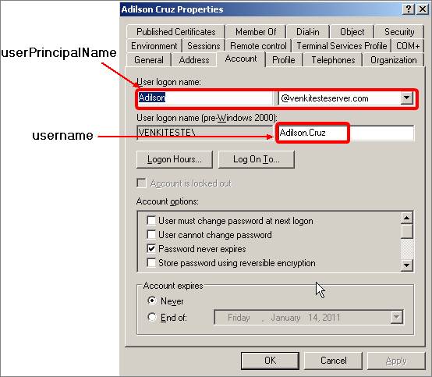Click the account options scroll down arrow

[x=406, y=265]
